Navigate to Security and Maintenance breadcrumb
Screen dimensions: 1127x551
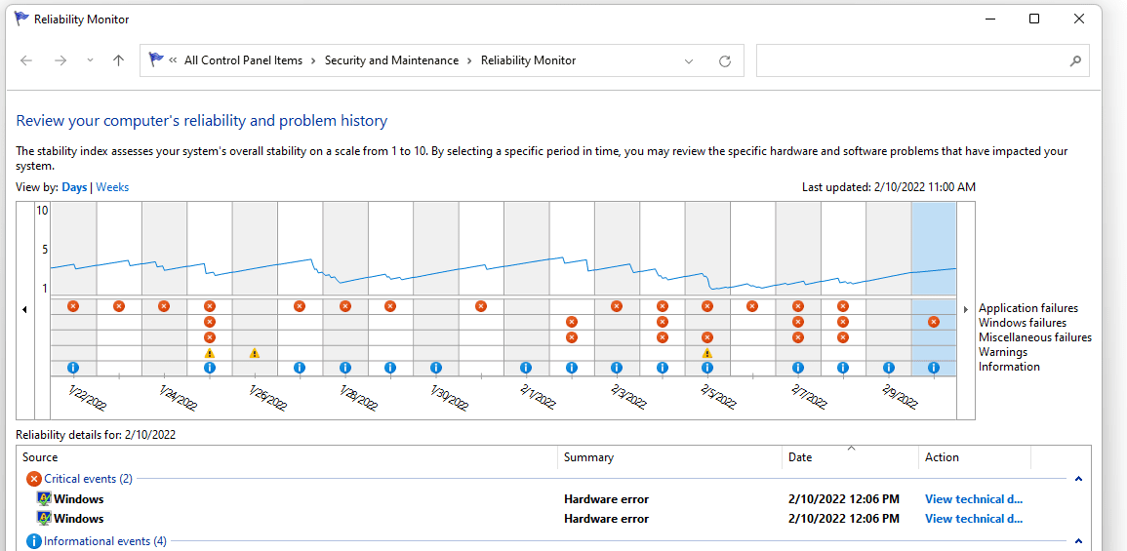point(391,61)
